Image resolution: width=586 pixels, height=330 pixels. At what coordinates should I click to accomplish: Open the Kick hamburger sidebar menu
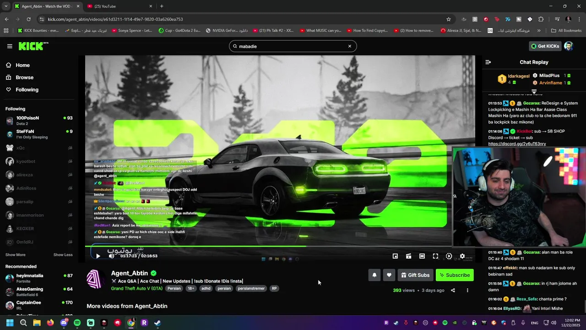click(x=10, y=46)
